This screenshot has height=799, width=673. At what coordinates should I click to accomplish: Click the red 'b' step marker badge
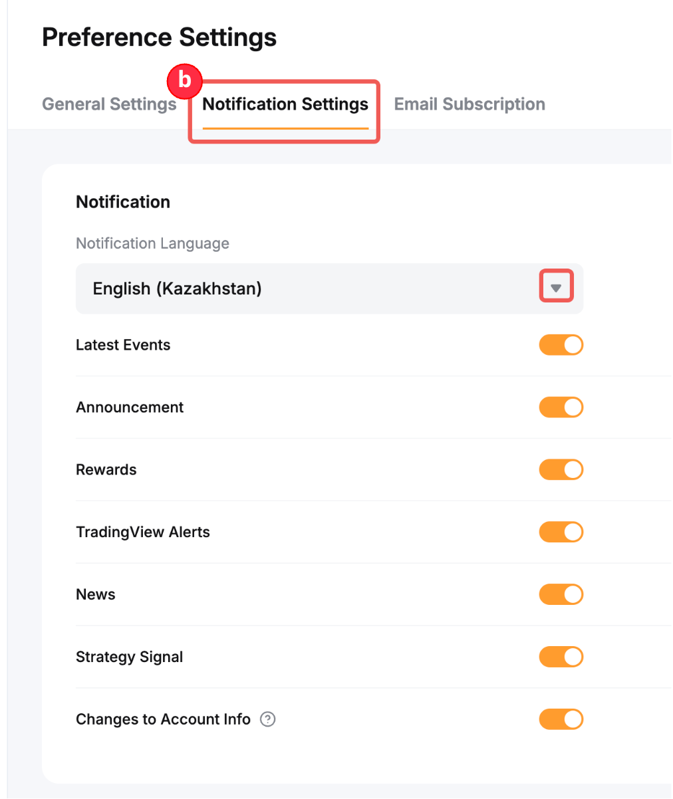(x=184, y=80)
